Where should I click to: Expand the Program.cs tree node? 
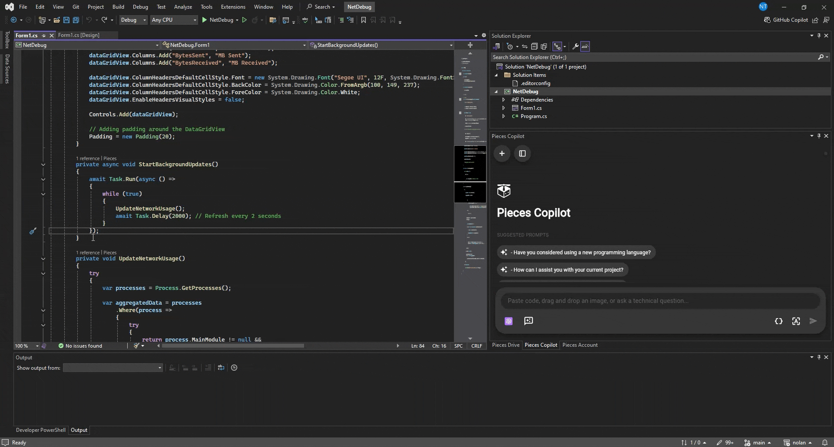[503, 116]
